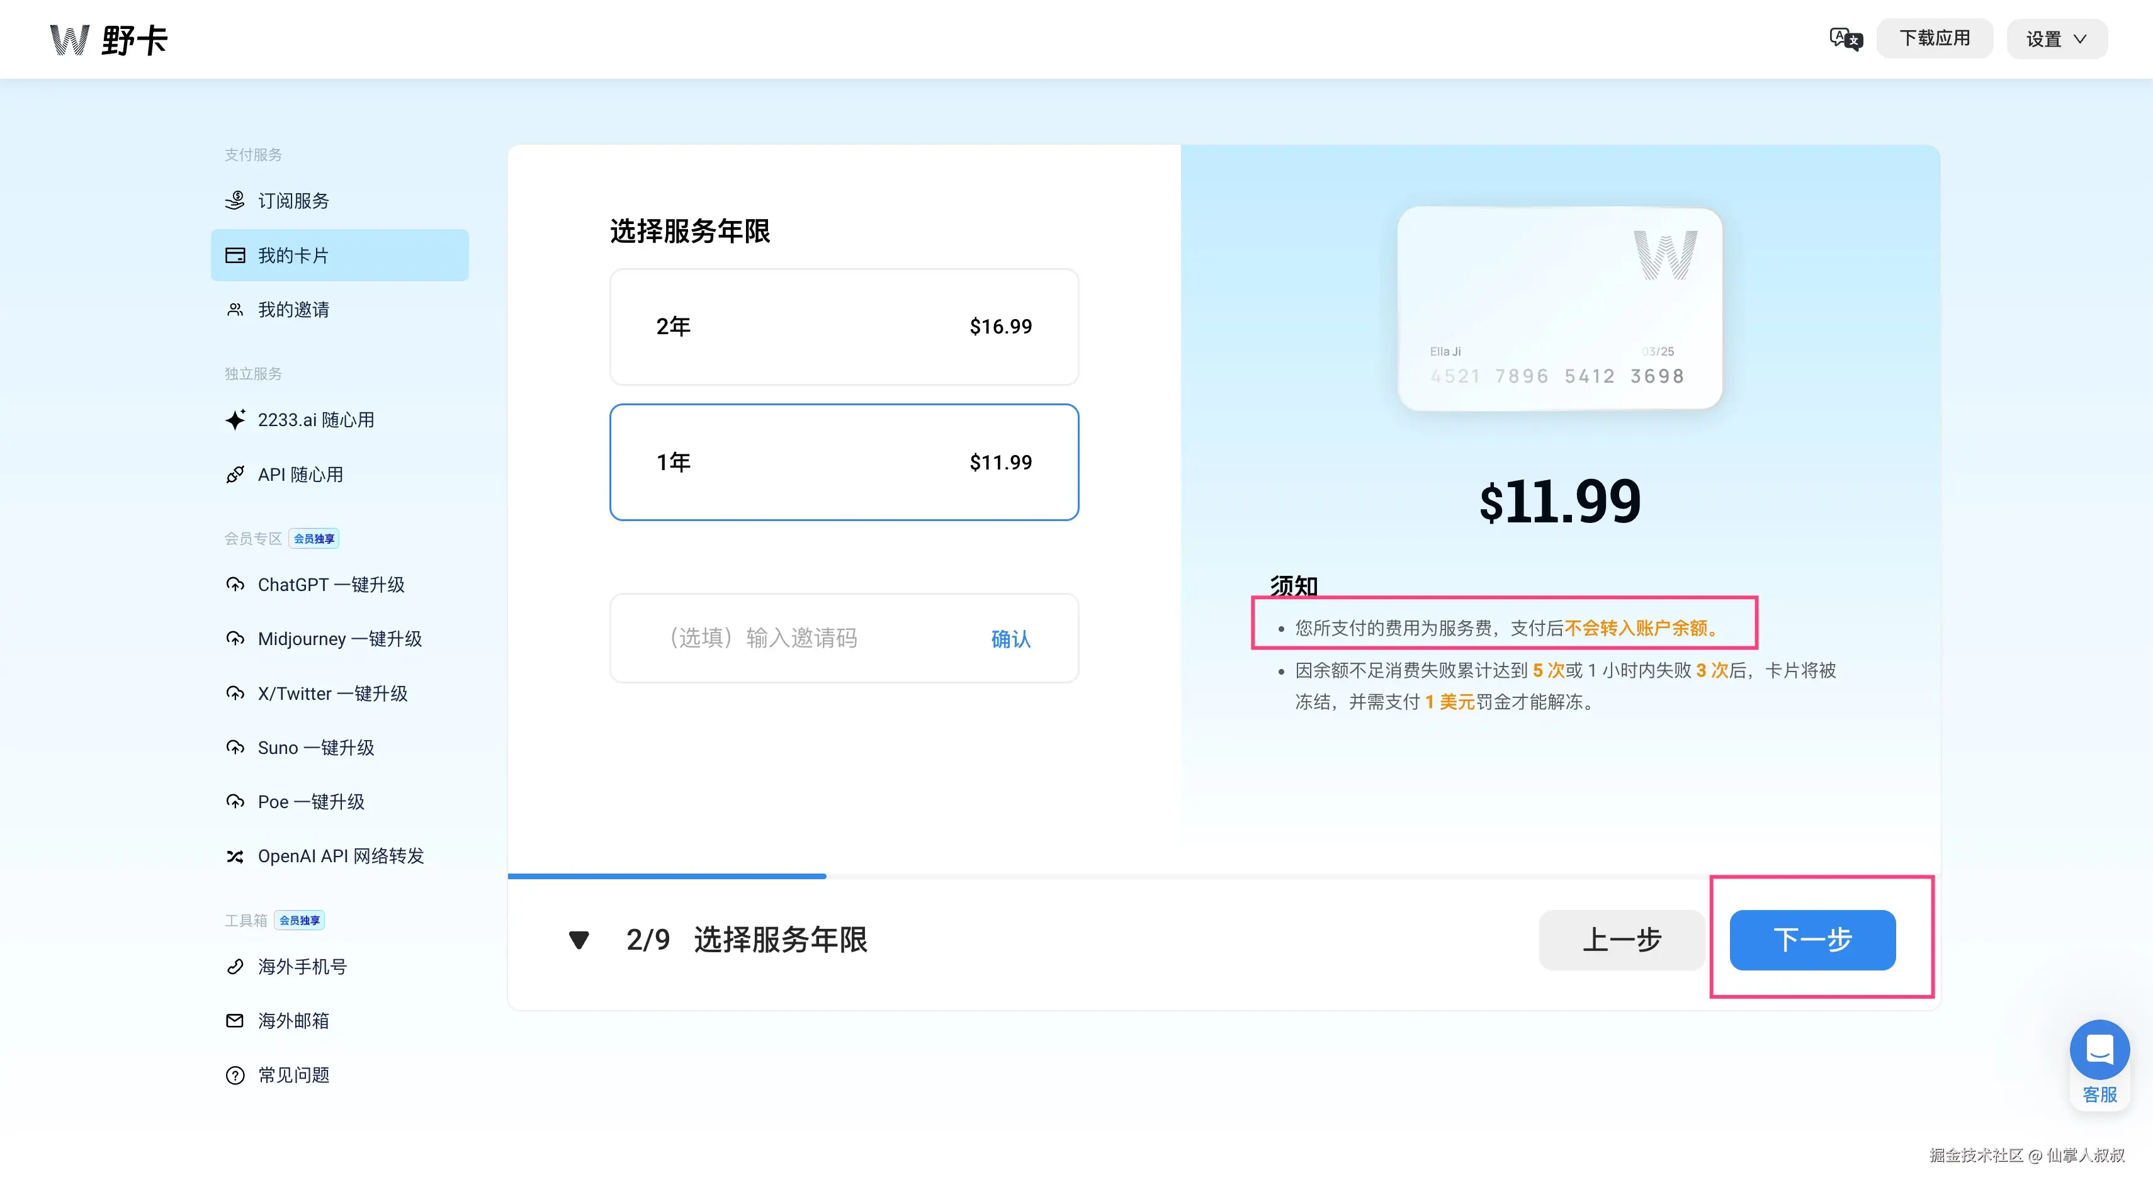Go to ChatGPT 一键升级 page
The width and height of the screenshot is (2153, 1192).
330,585
